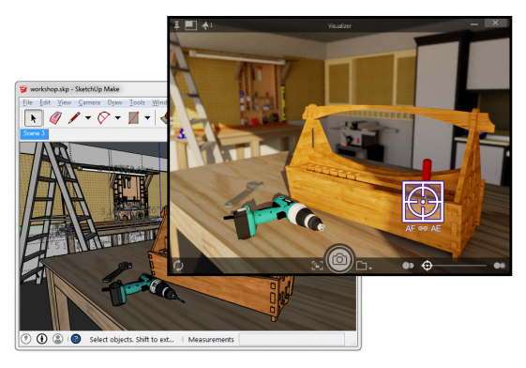Click the AF AE focus target
Viewport: 526px width, 368px height.
tap(423, 202)
